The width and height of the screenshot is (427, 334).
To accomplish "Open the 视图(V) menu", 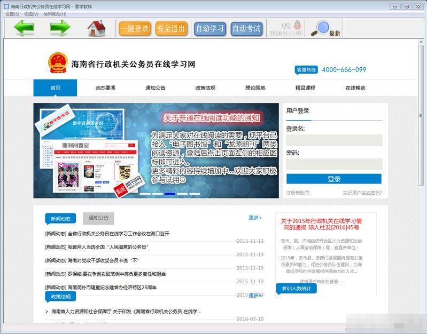I will point(31,14).
